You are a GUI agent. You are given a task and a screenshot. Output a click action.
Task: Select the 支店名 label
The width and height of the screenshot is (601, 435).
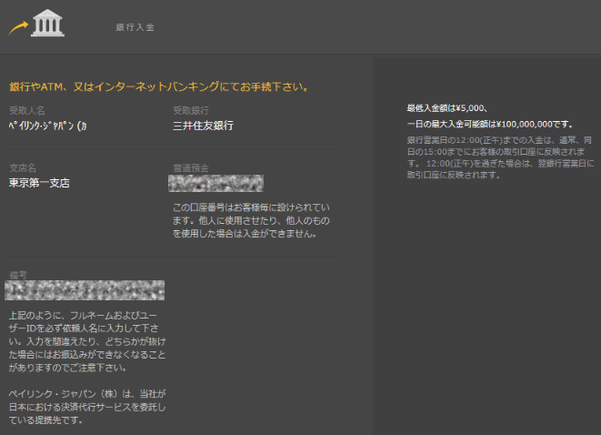23,168
